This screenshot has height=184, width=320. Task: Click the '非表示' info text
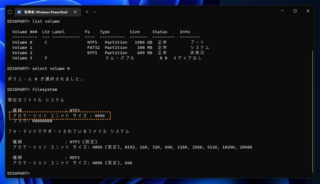(x=197, y=53)
